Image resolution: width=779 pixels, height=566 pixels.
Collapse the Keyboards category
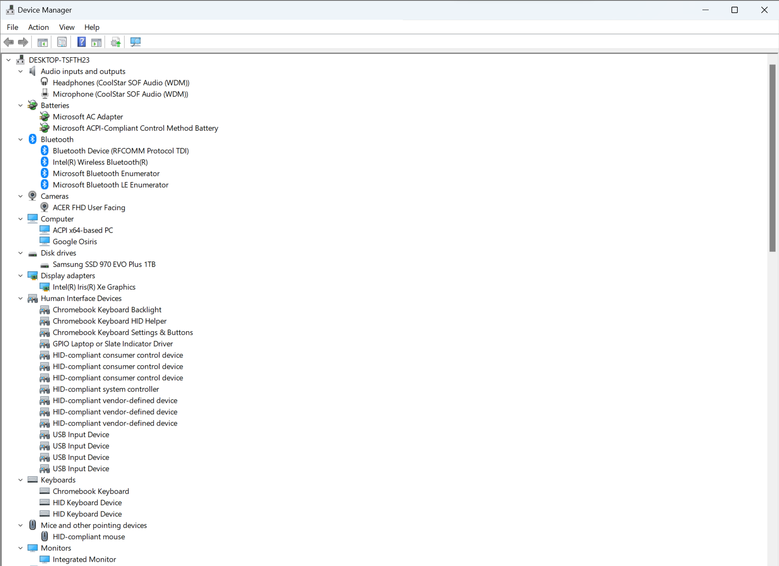(x=21, y=480)
